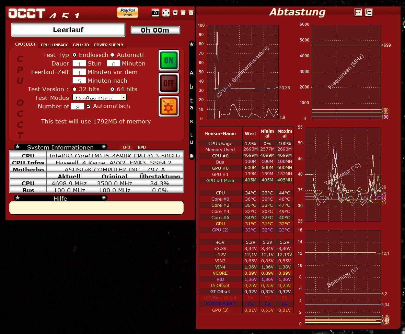Open the GPU:3D tab
Viewport: 405px width, 334px height.
[x=81, y=45]
